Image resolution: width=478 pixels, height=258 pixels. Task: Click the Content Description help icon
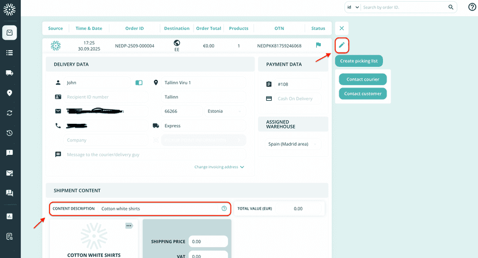pyautogui.click(x=224, y=208)
